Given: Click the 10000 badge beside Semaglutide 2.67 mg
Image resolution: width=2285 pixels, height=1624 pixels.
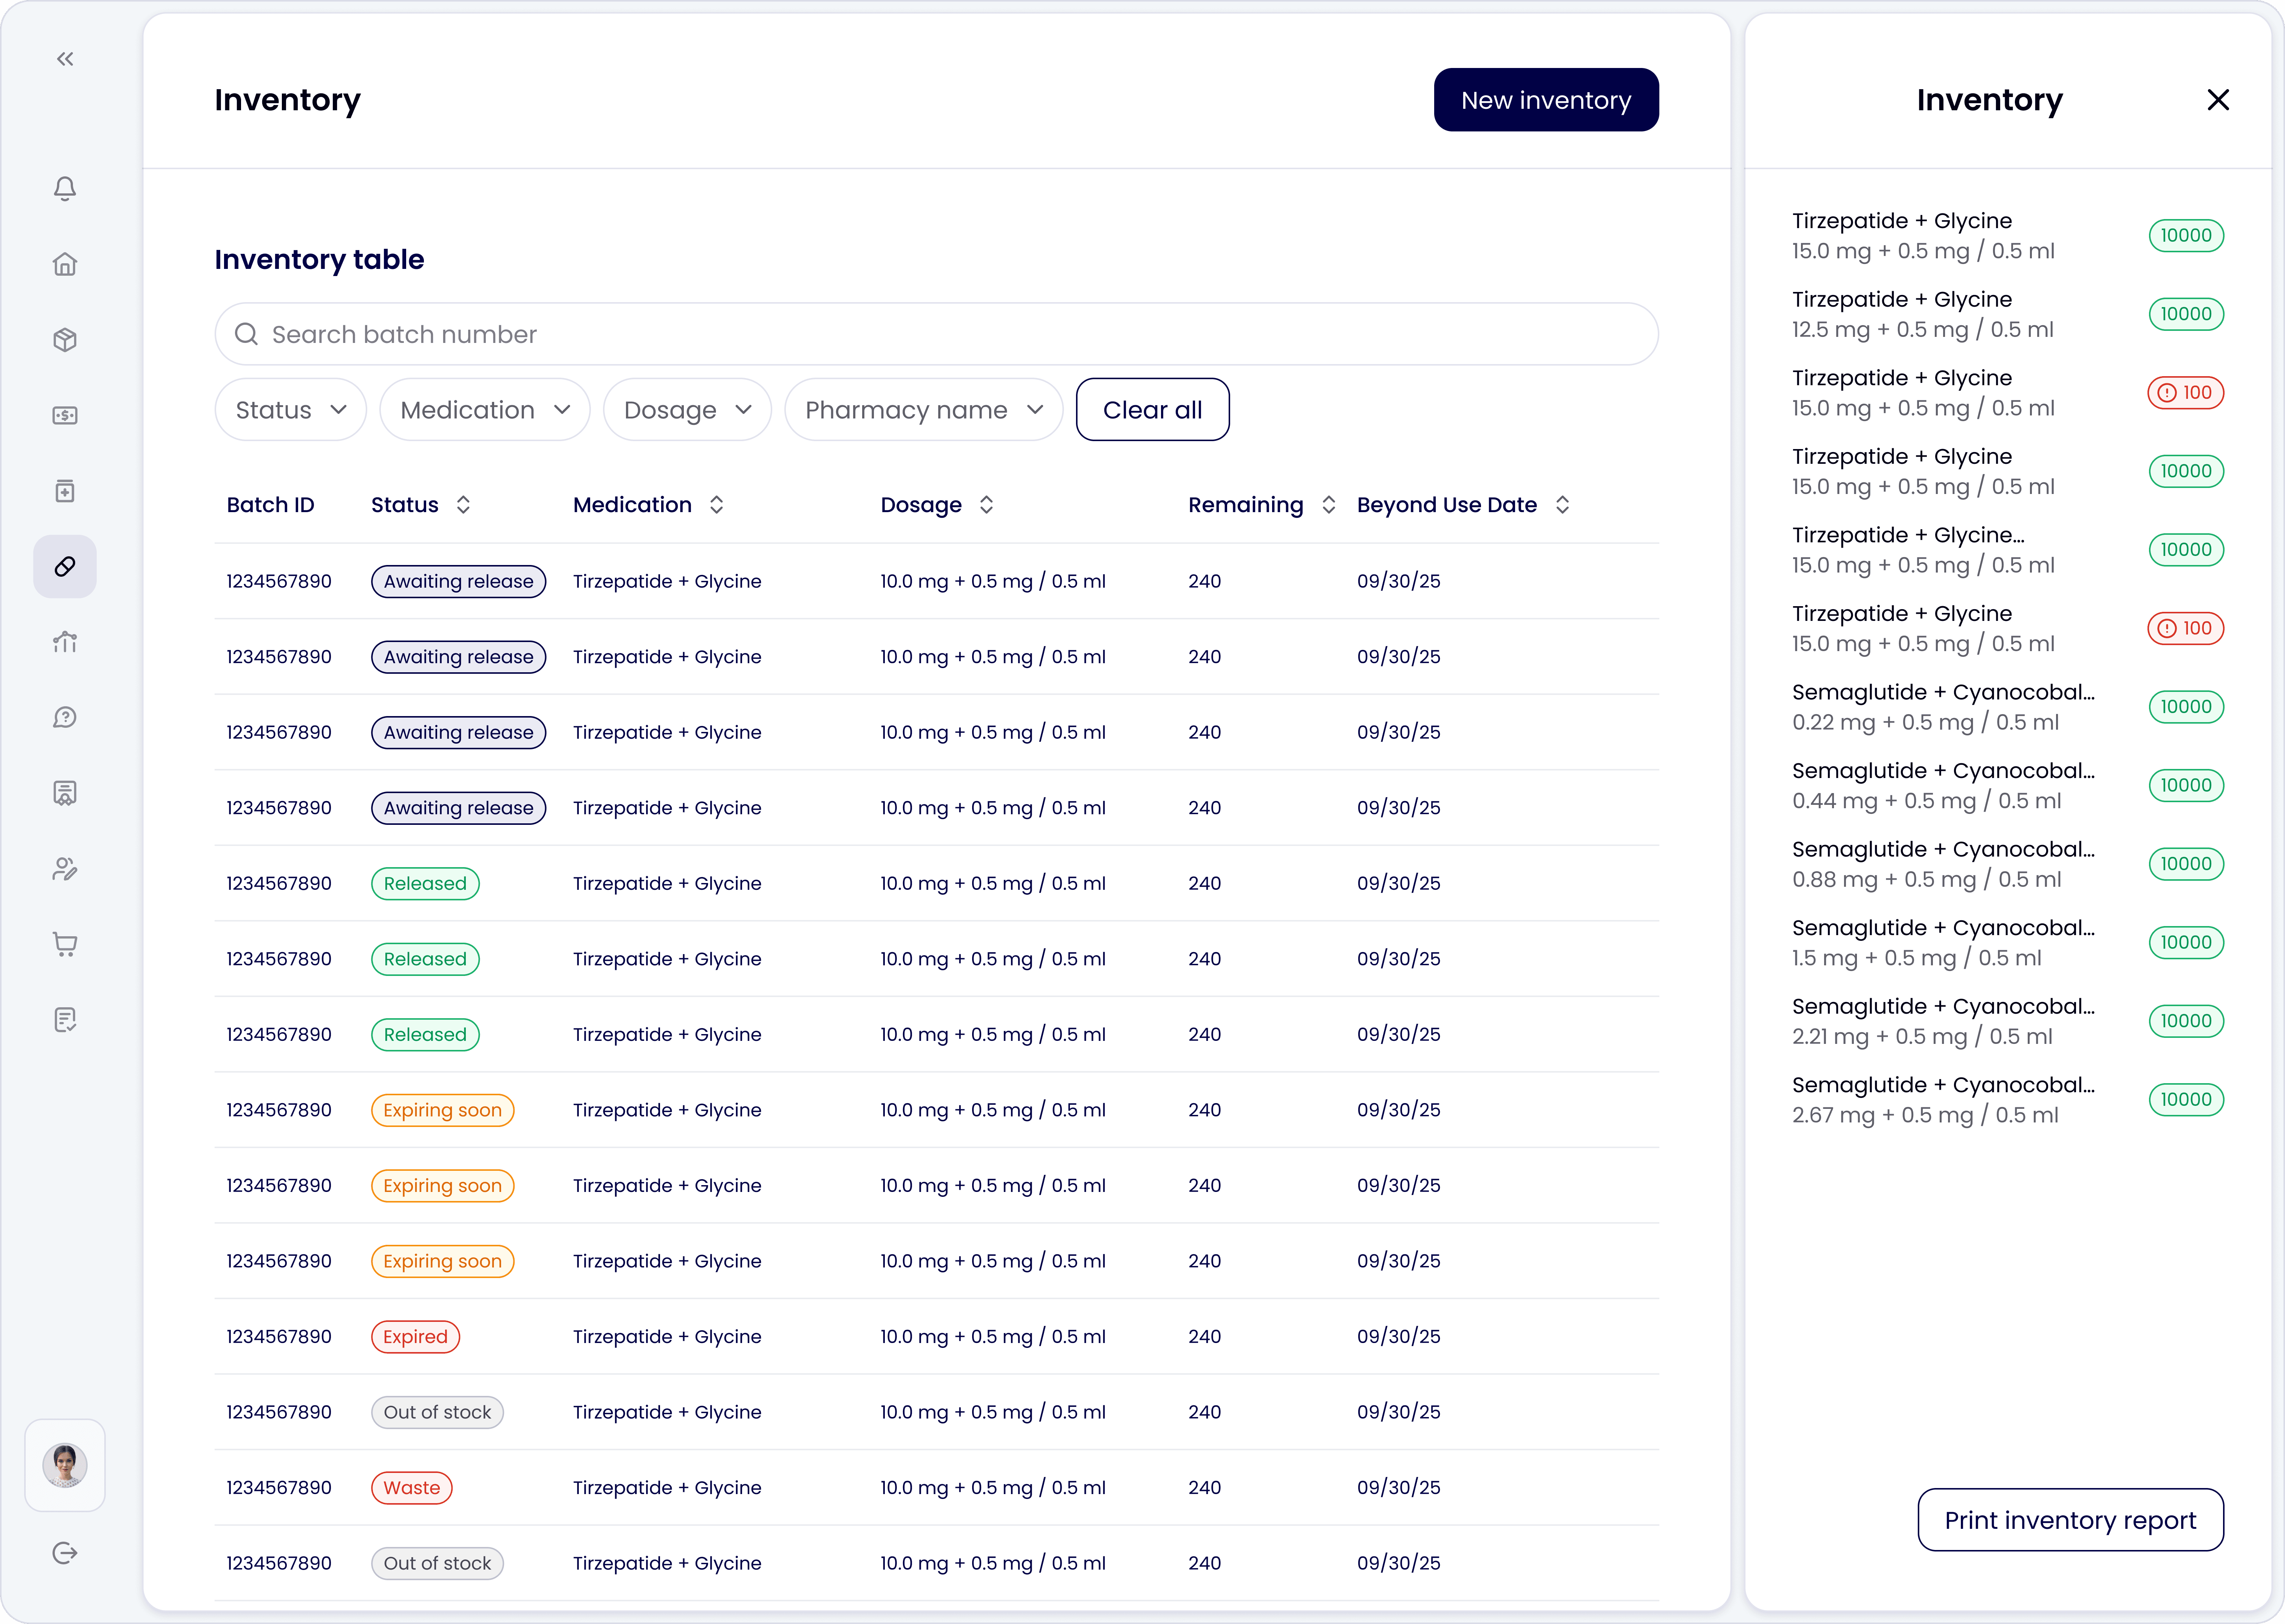Looking at the screenshot, I should (2186, 1100).
